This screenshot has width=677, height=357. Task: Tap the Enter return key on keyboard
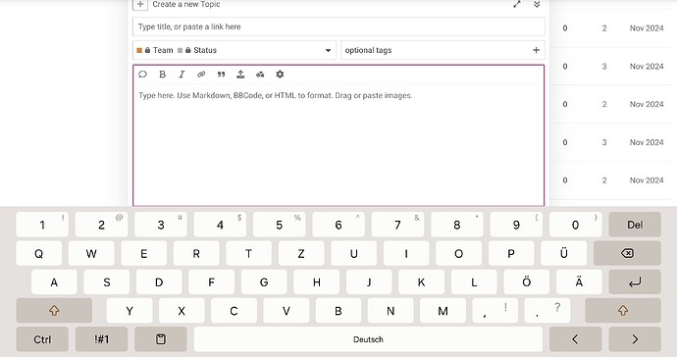point(635,282)
